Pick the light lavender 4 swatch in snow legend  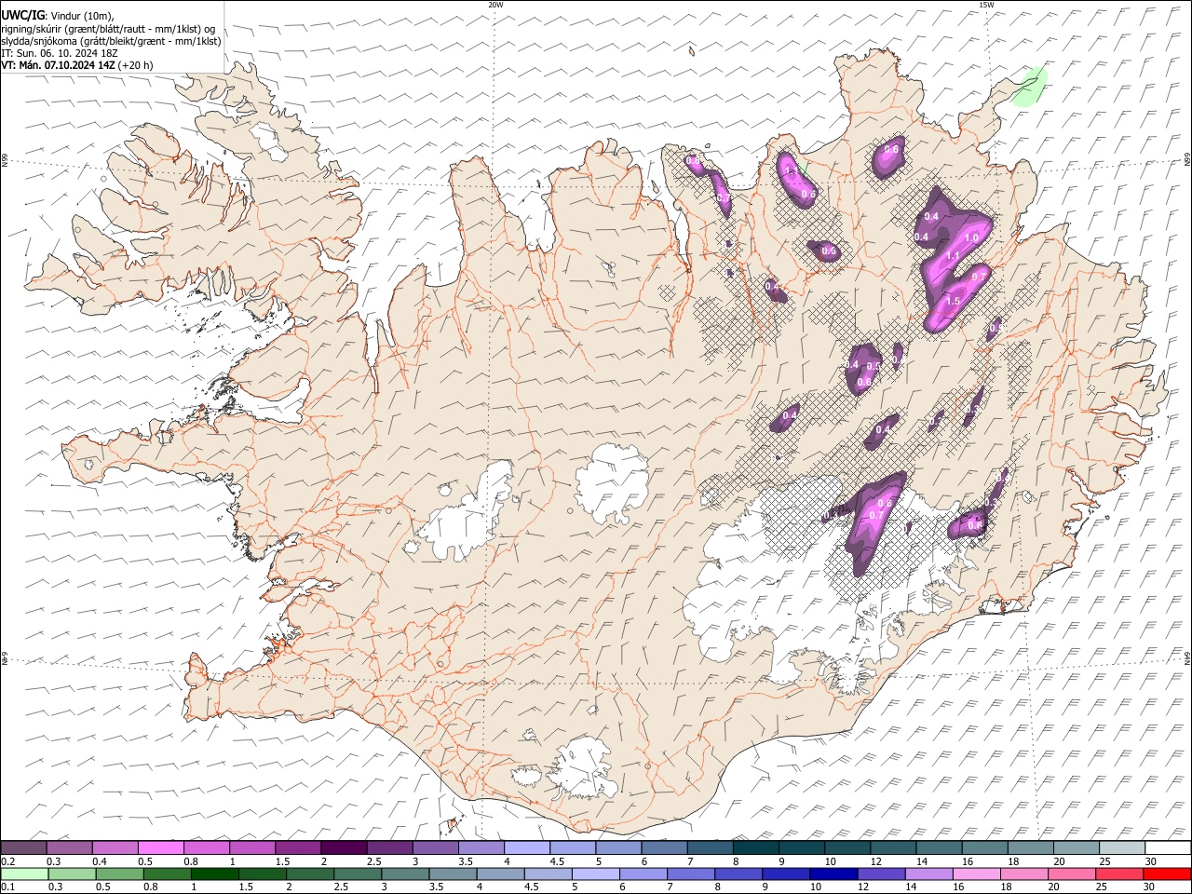point(527,847)
